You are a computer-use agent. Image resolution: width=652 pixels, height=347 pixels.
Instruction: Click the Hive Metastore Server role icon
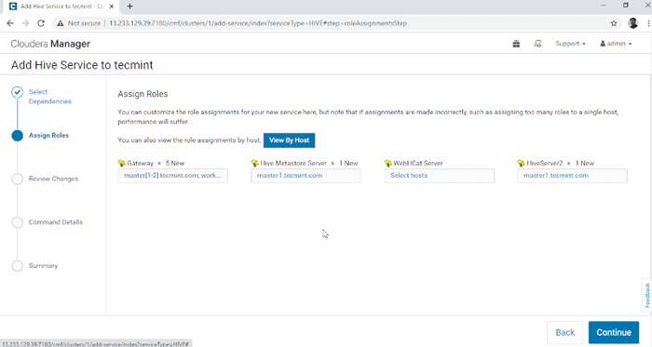[254, 163]
